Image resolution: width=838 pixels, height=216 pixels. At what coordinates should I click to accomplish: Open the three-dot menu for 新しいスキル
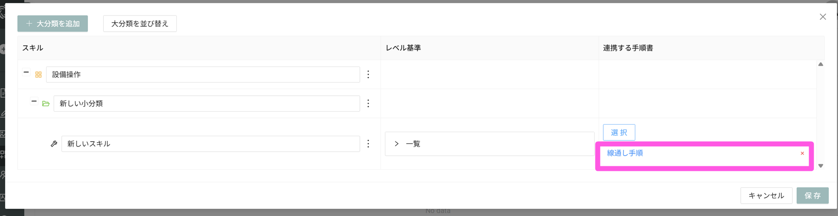(x=368, y=144)
